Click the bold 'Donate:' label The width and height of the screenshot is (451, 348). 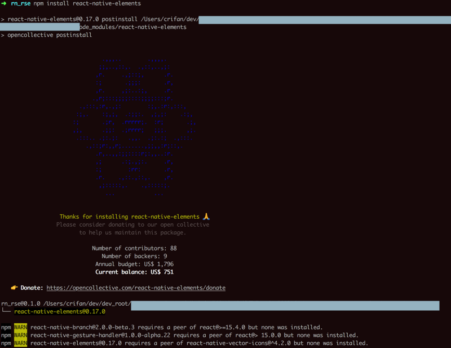click(32, 288)
